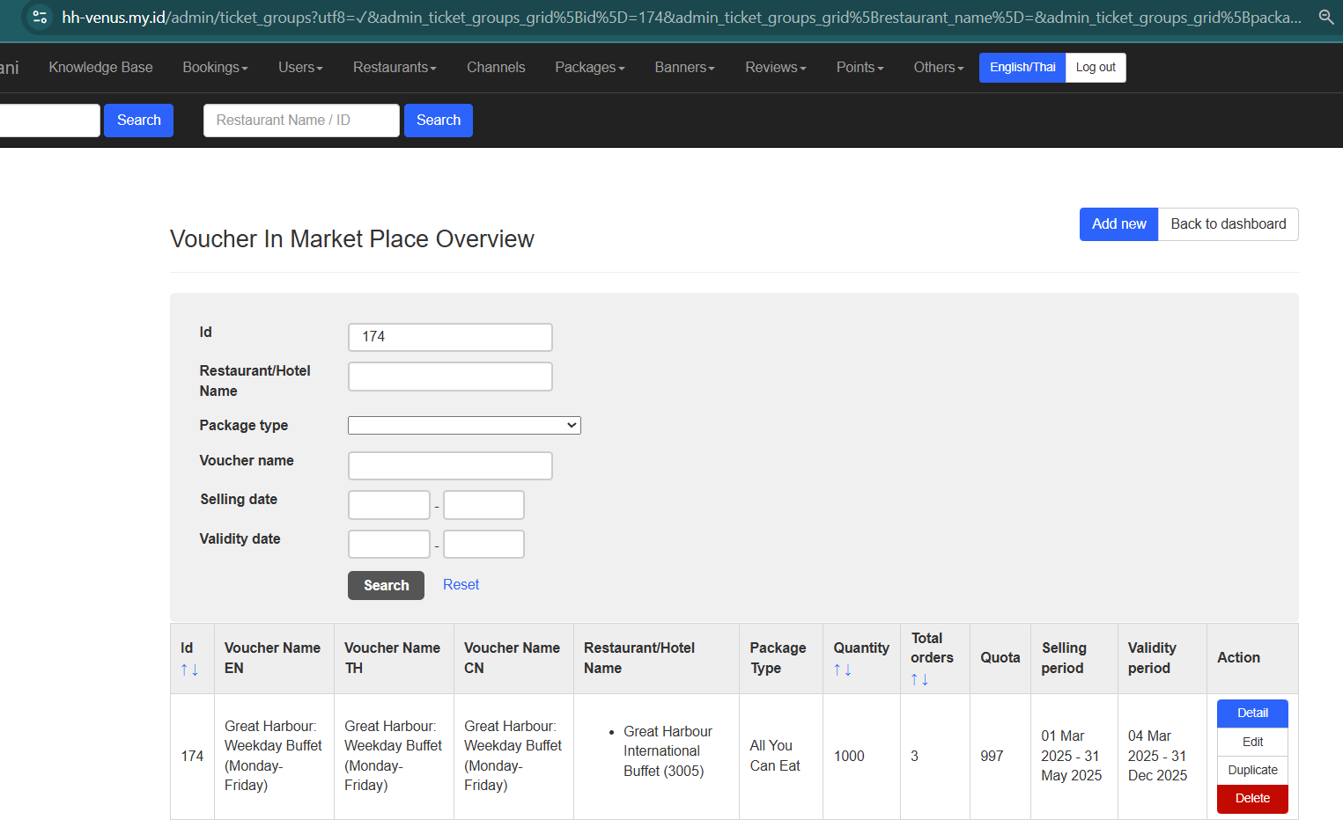This screenshot has height=827, width=1343.
Task: Sort Quantity column descending arrow
Action: click(x=848, y=670)
